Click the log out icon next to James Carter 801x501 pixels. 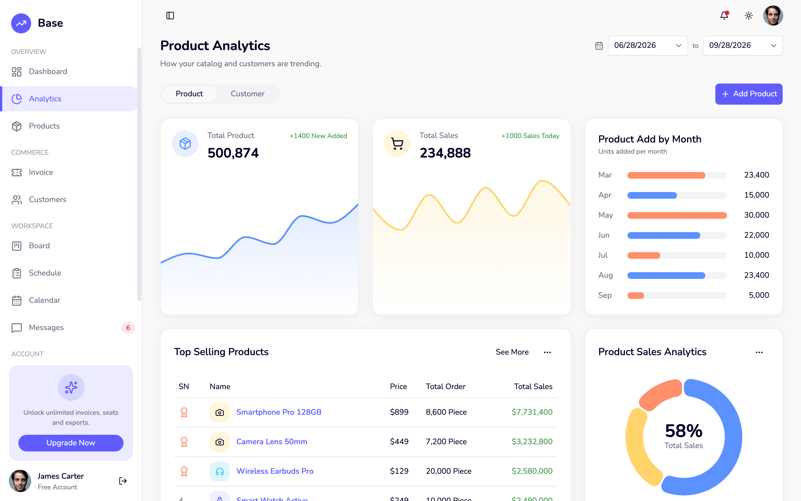(x=123, y=481)
